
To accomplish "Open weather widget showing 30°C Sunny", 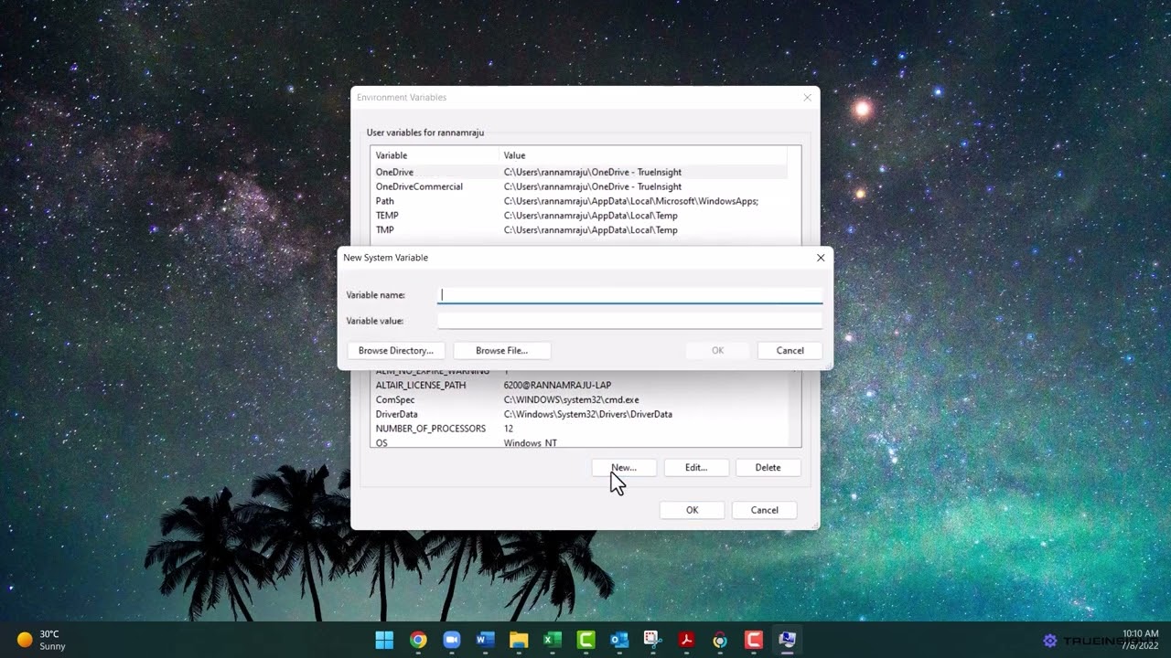I will click(x=41, y=640).
